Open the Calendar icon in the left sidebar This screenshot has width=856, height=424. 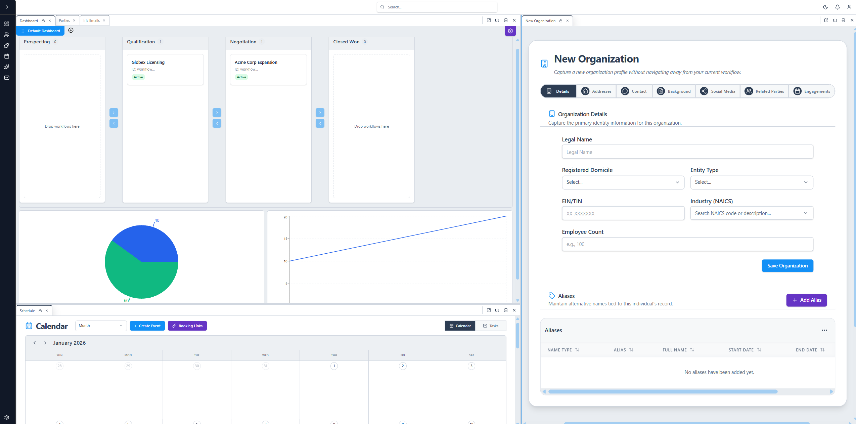[x=7, y=56]
